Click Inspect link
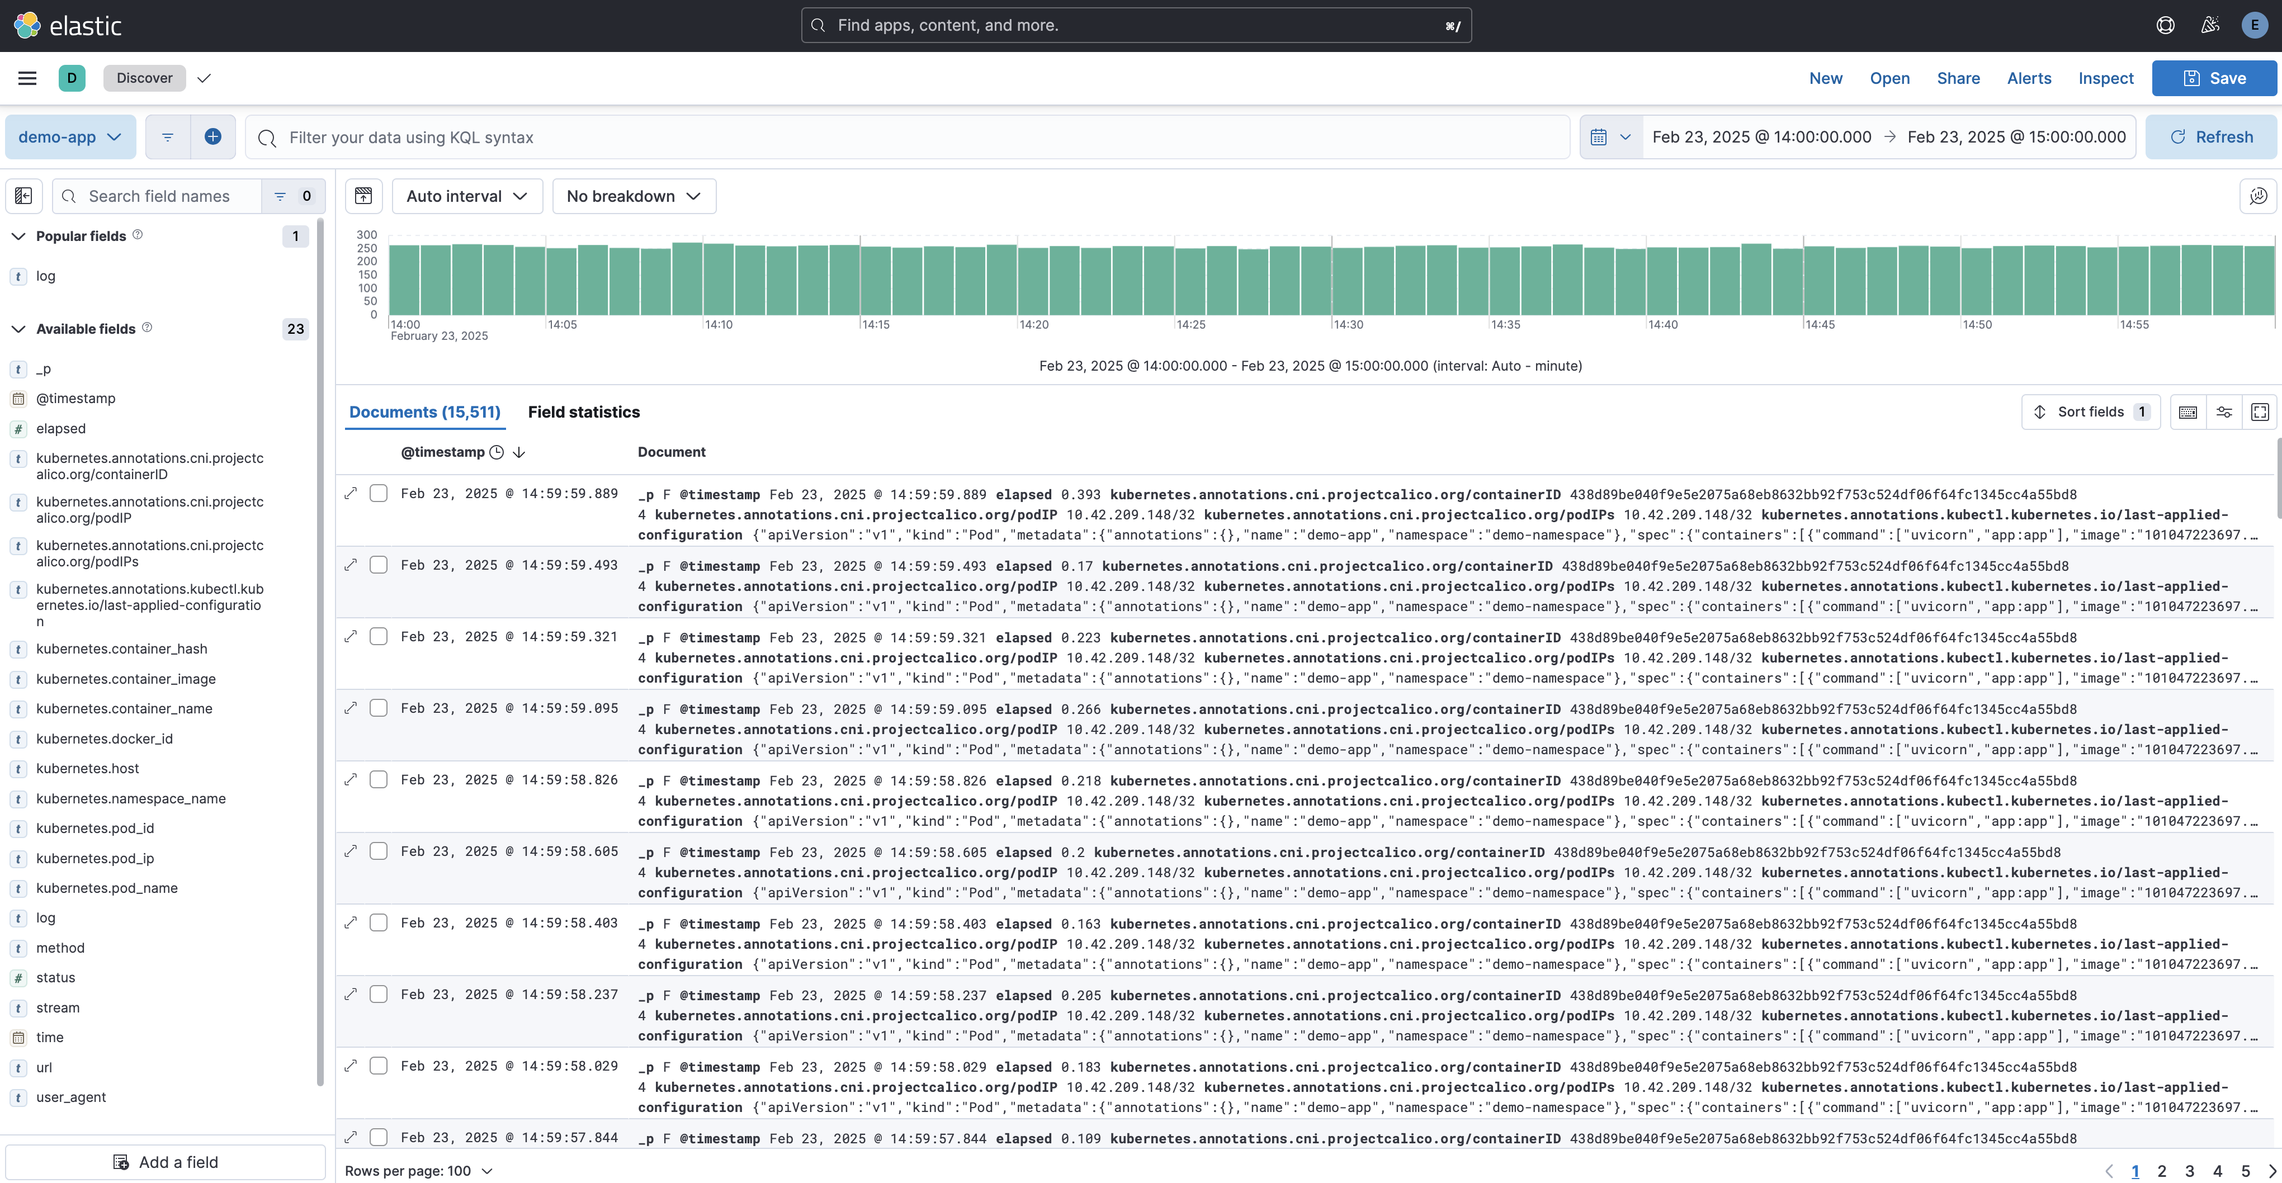 point(2106,78)
